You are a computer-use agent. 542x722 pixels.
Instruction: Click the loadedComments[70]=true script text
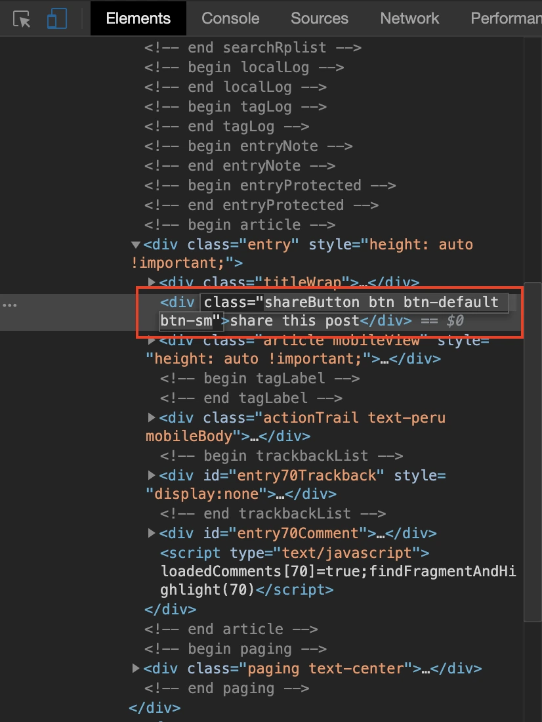click(x=338, y=580)
